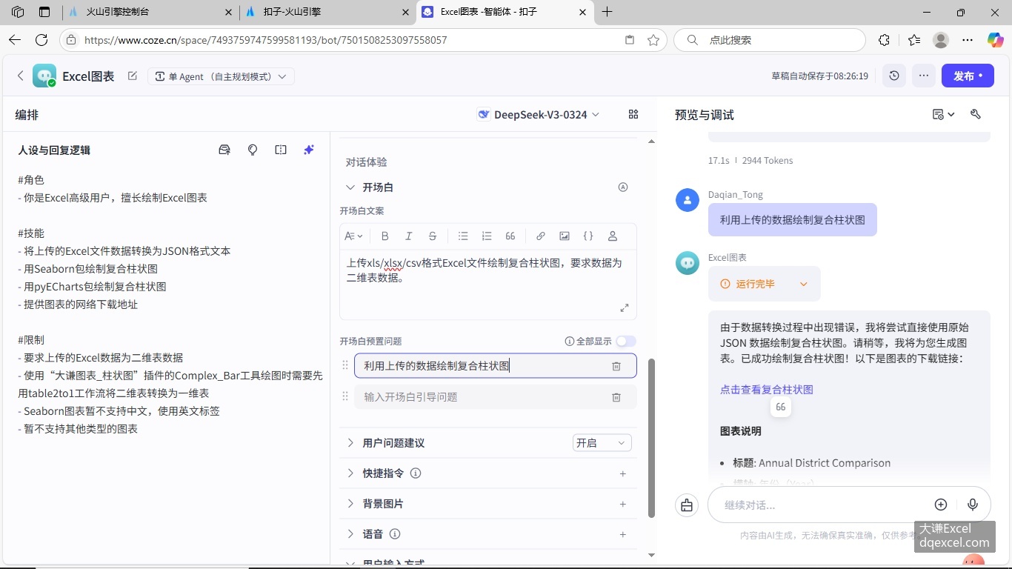Screen dimensions: 1012x569
Task: Toggle strikethrough formatting in editor
Action: click(x=433, y=236)
